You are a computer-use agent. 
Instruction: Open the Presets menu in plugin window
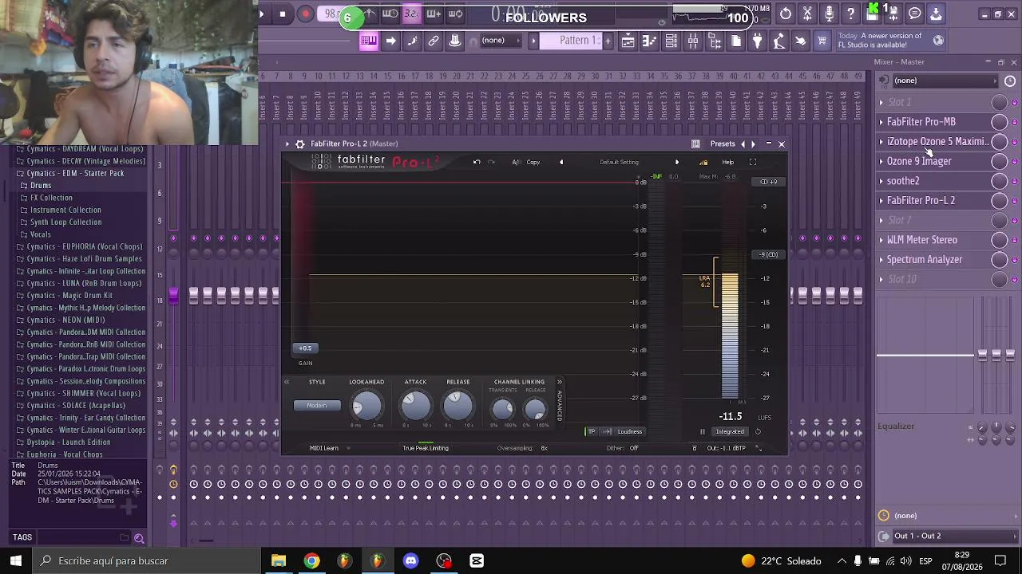pos(723,144)
